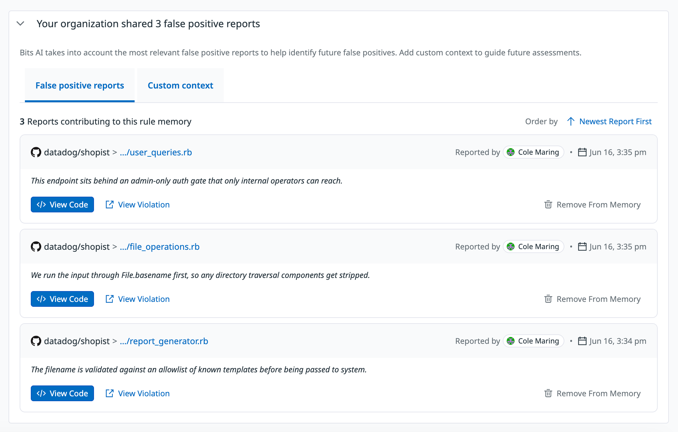Click '3 Reports contributing to this rule memory'

click(105, 121)
